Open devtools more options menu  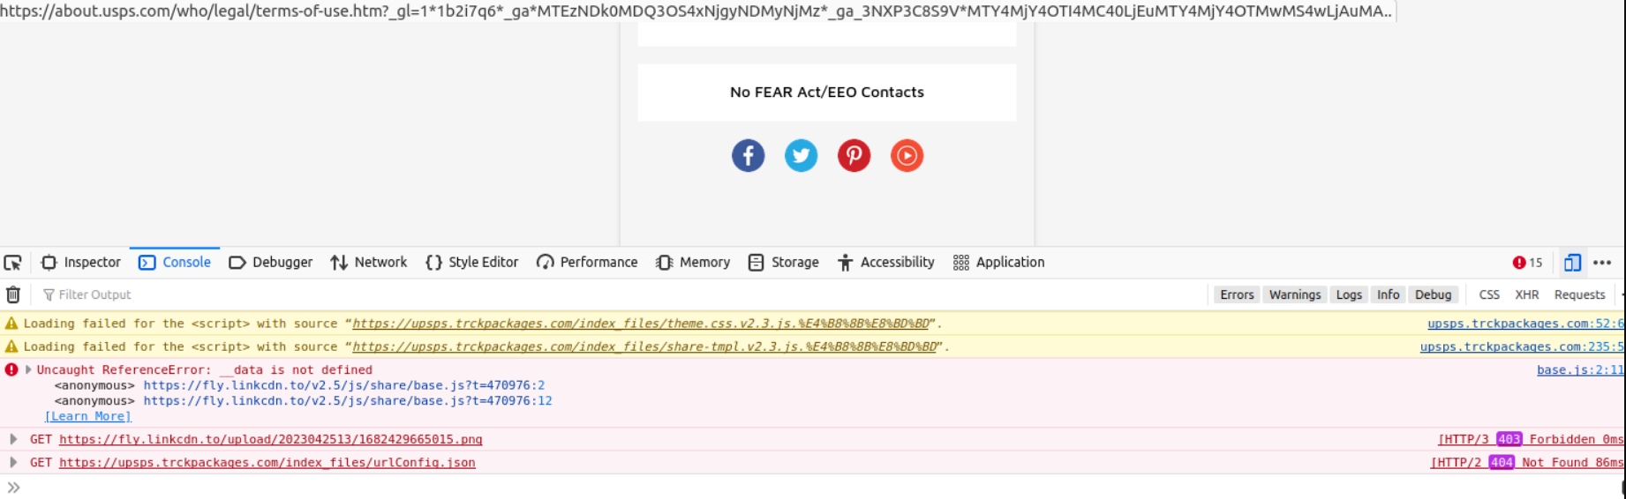tap(1602, 263)
